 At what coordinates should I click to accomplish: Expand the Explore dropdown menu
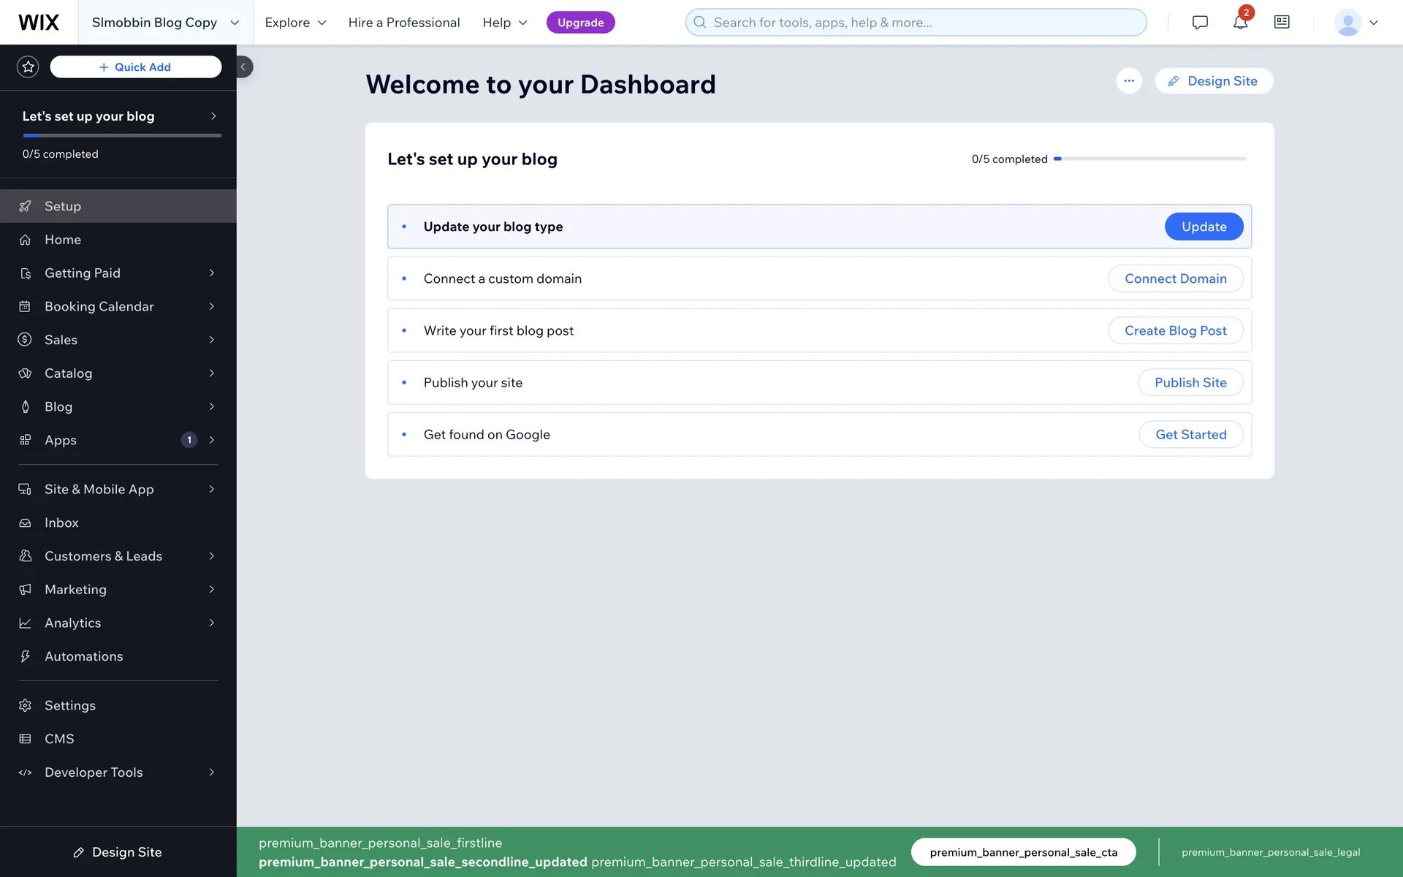(295, 23)
